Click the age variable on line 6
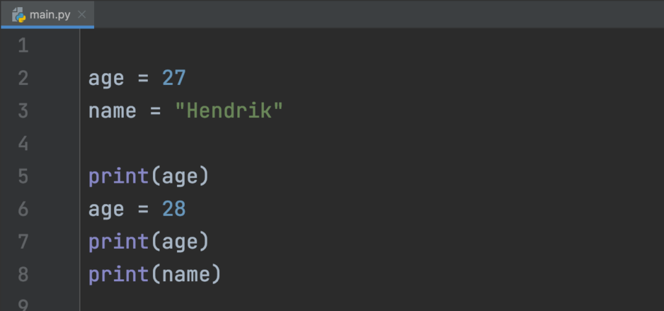664x311 pixels. (x=106, y=209)
